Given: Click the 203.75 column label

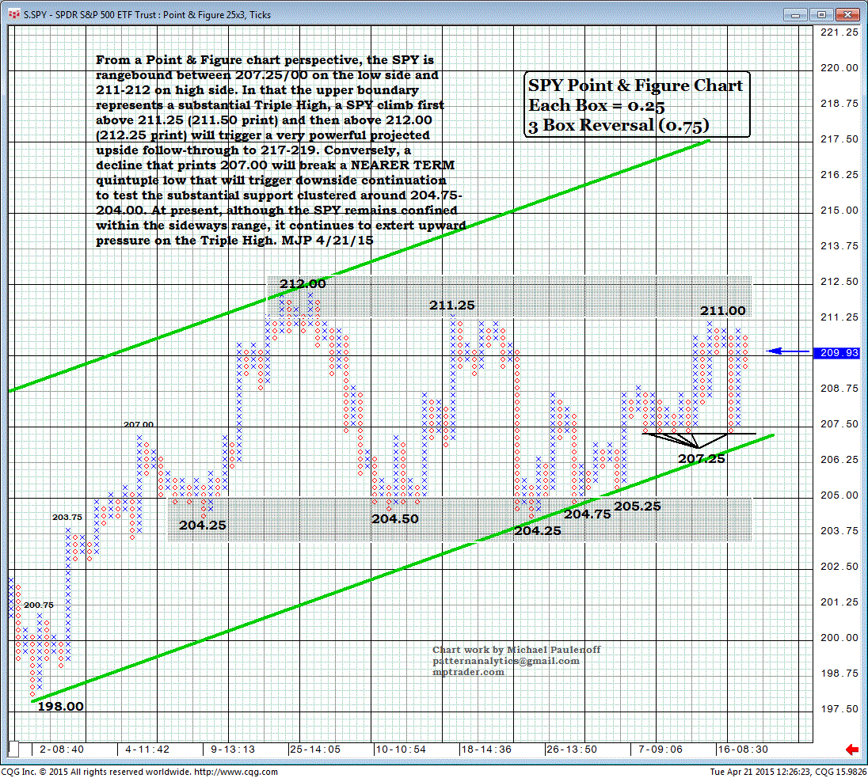Looking at the screenshot, I should point(67,518).
